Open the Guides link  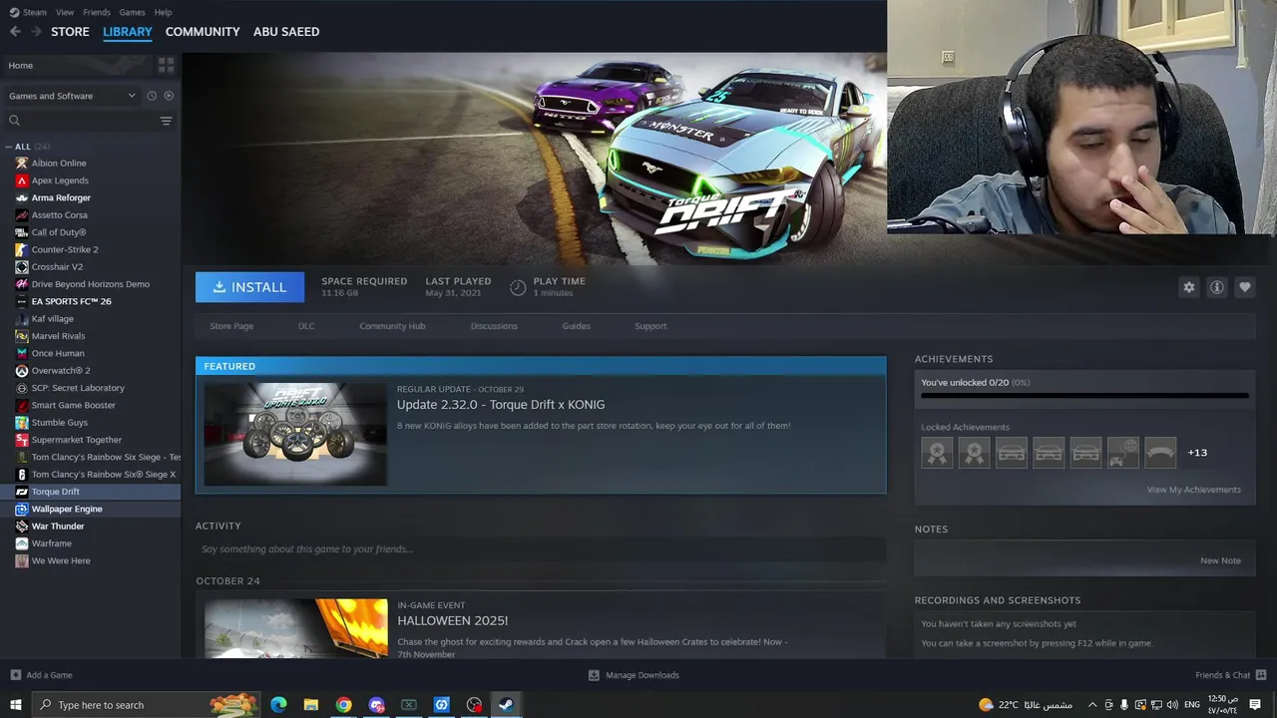[576, 326]
